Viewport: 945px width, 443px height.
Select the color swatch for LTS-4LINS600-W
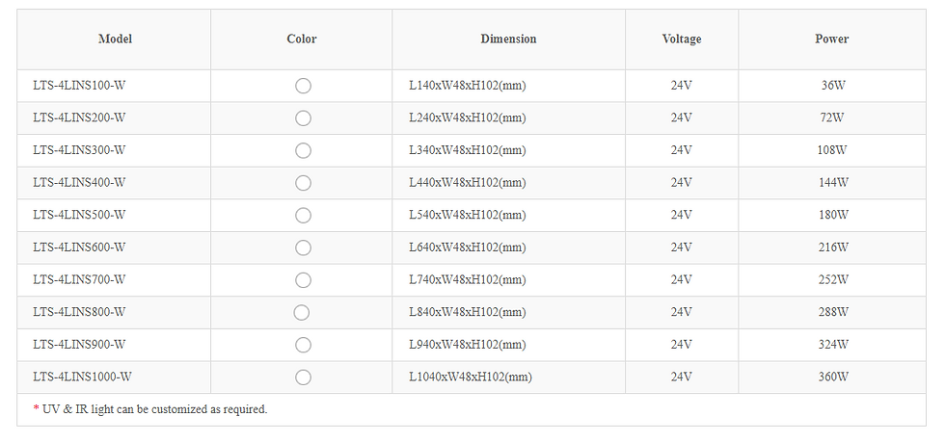click(x=303, y=248)
